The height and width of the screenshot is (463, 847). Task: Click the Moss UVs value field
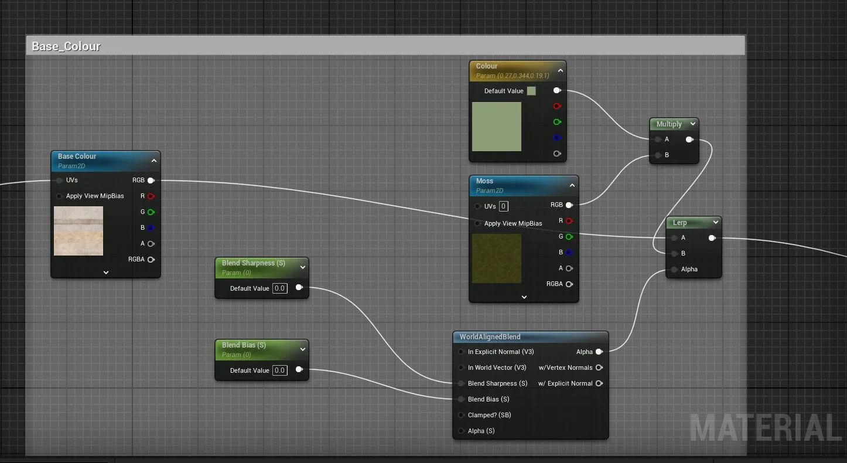click(x=504, y=206)
